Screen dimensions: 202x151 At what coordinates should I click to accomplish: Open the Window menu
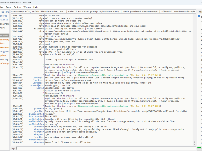pos(27,7)
